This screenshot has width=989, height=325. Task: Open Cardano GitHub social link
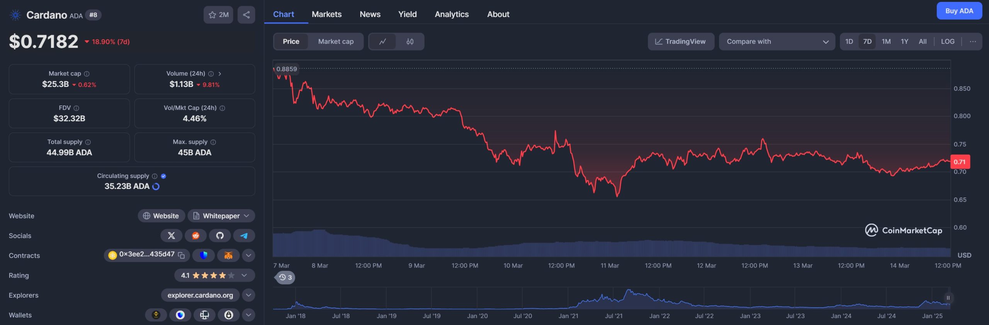[220, 236]
